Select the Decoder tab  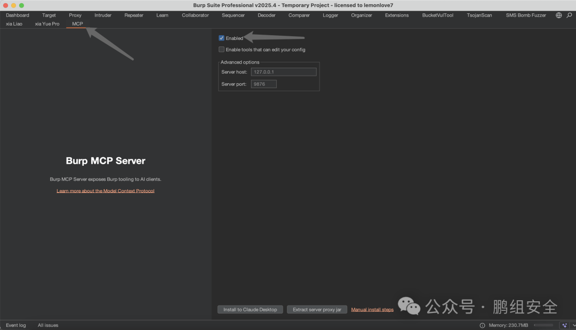coord(266,15)
